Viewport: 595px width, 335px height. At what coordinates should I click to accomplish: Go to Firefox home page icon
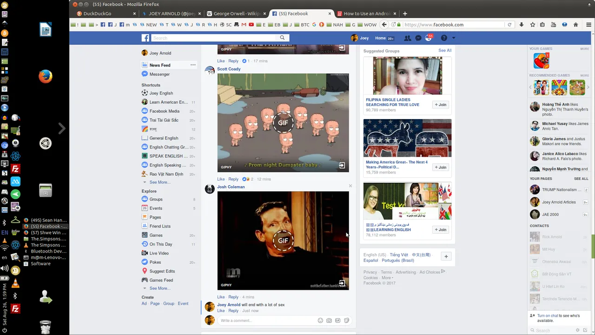[575, 25]
